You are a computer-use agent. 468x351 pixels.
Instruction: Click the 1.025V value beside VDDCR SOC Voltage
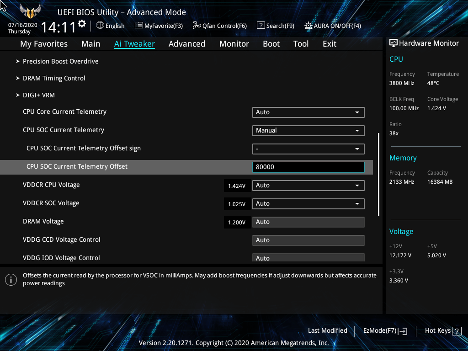237,204
